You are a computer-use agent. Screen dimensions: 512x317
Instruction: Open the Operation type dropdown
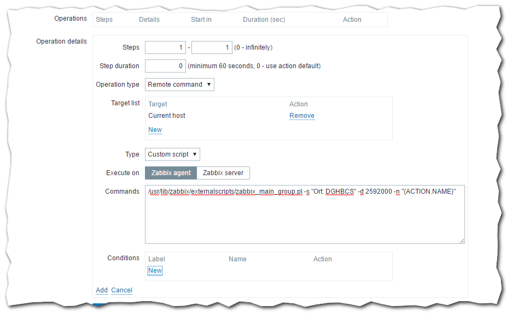click(179, 85)
